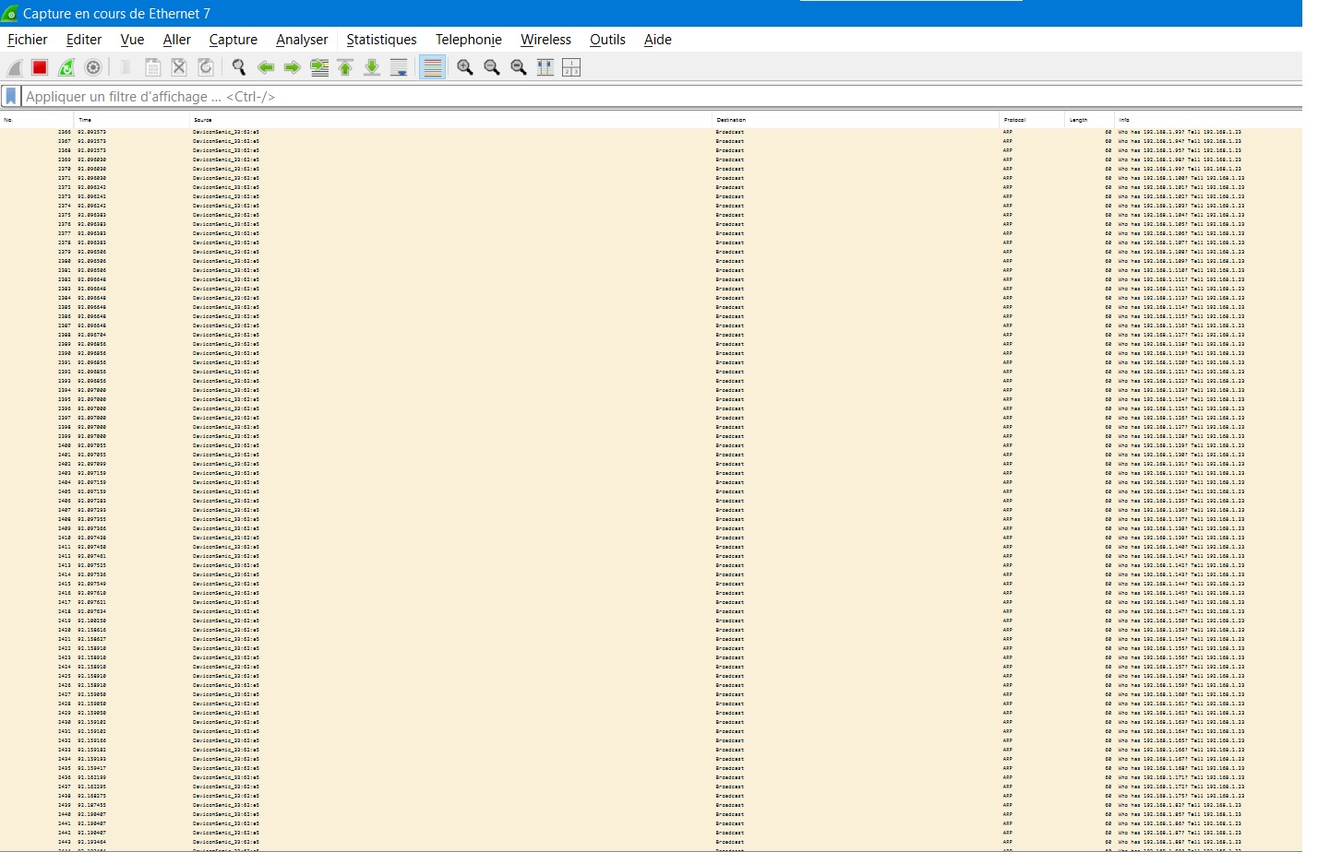Go back to the previous packet in history
Viewport: 1318px width, 852px height.
point(266,67)
